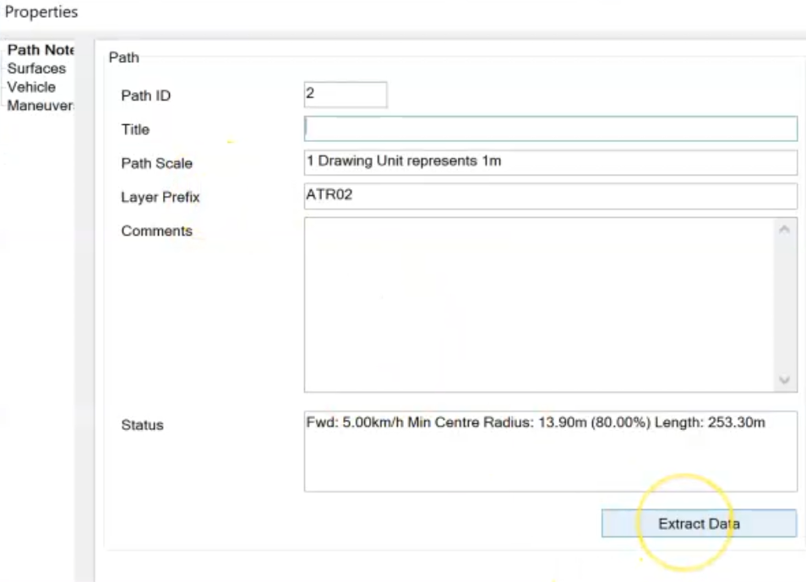
Task: Open the Maneuvers properties page
Action: [41, 106]
